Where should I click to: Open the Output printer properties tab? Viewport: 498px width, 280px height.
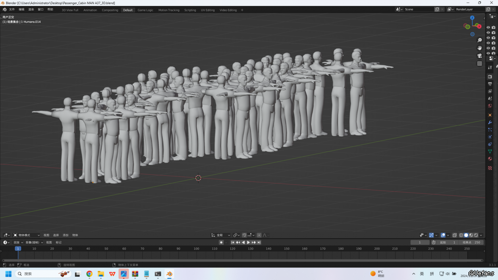click(490, 84)
